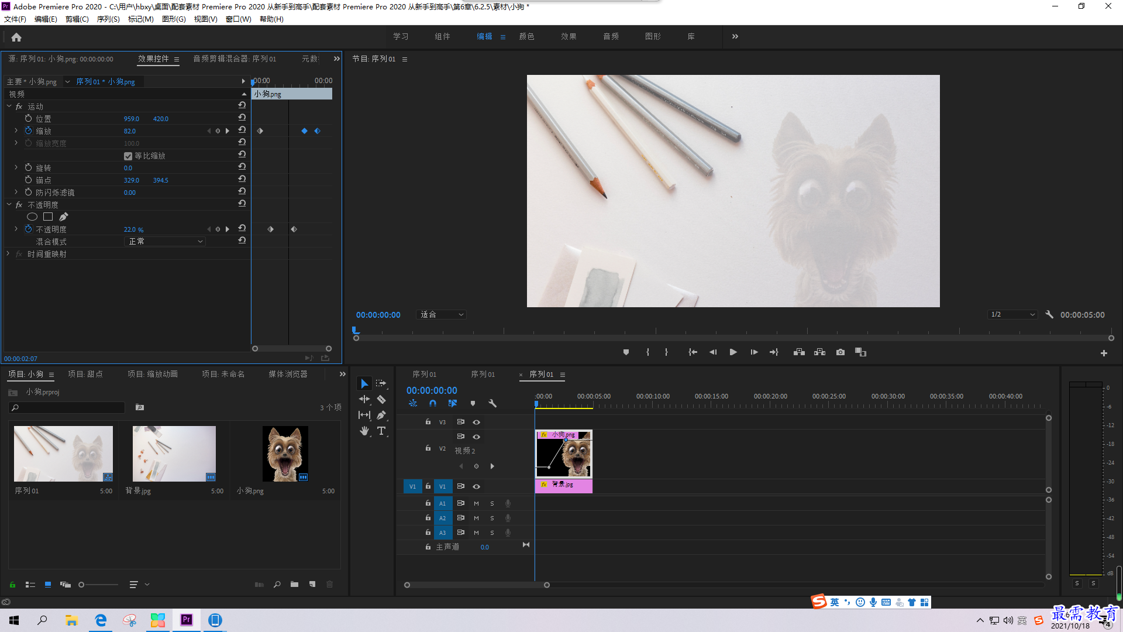Click Extract button in Program monitor

[819, 352]
